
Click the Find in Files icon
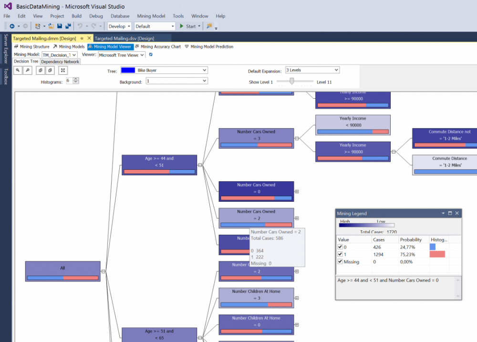point(209,26)
